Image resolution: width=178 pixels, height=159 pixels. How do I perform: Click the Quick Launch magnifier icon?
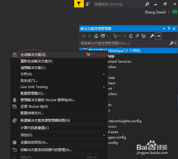pos(147,4)
